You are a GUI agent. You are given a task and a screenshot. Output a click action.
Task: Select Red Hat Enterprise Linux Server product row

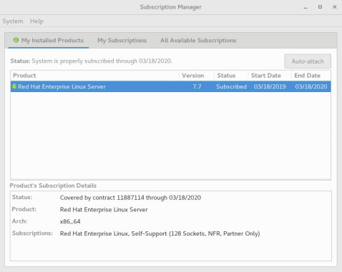click(x=171, y=86)
